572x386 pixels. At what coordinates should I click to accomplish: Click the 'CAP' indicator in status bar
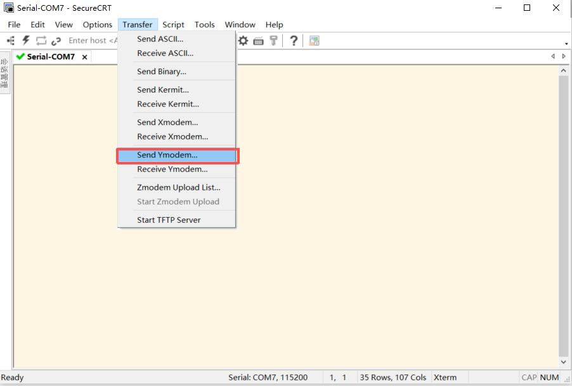(529, 378)
